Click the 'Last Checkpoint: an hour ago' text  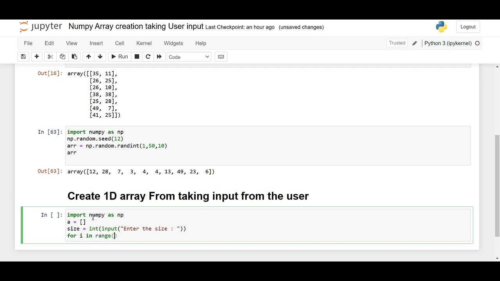(240, 27)
